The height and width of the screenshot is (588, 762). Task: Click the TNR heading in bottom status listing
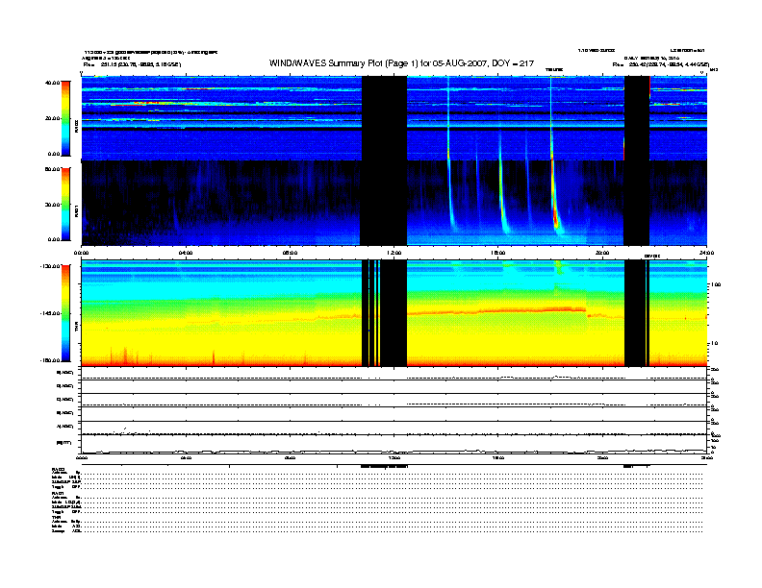coord(56,517)
